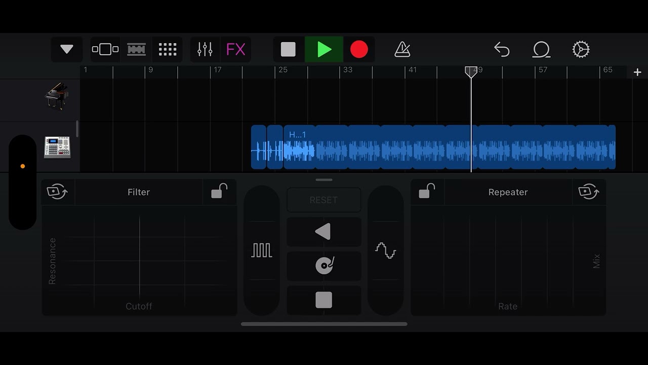Click bar 57 on the timeline ruler
This screenshot has width=648, height=365.
coord(543,70)
